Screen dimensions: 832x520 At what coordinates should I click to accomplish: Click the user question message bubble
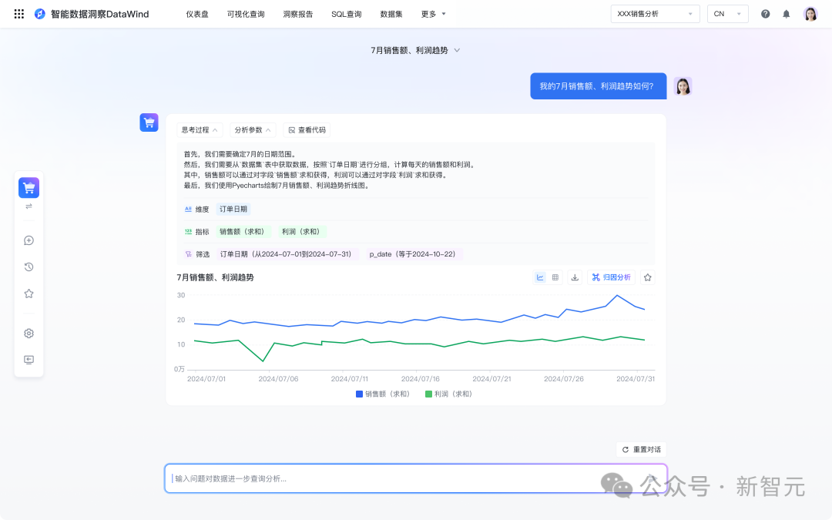pos(598,86)
